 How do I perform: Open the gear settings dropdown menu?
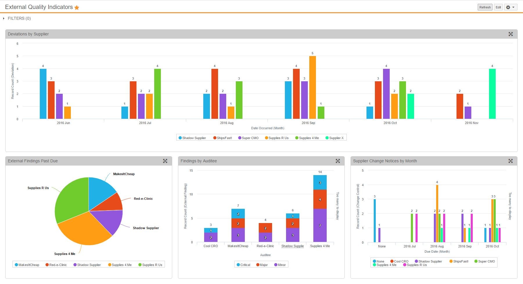[x=511, y=7]
